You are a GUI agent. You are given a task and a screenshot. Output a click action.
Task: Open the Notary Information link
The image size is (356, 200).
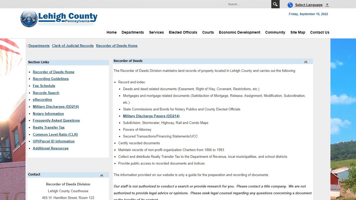[x=48, y=114]
